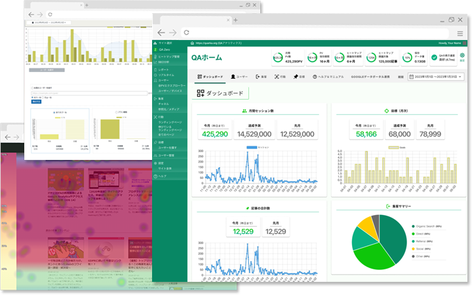
Task: Click the 16ヶ月 PV retention stat card
Action: [319, 57]
